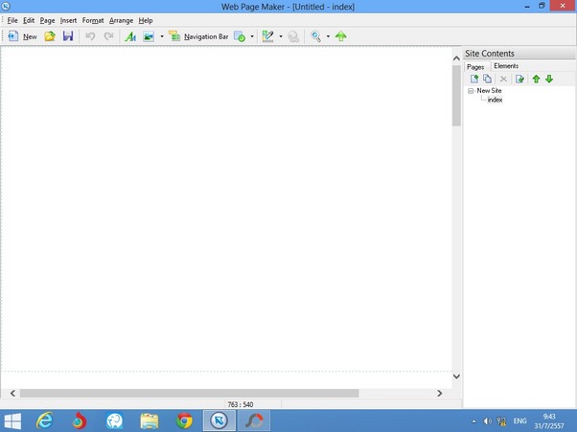
Task: Open the File menu
Action: (x=12, y=20)
